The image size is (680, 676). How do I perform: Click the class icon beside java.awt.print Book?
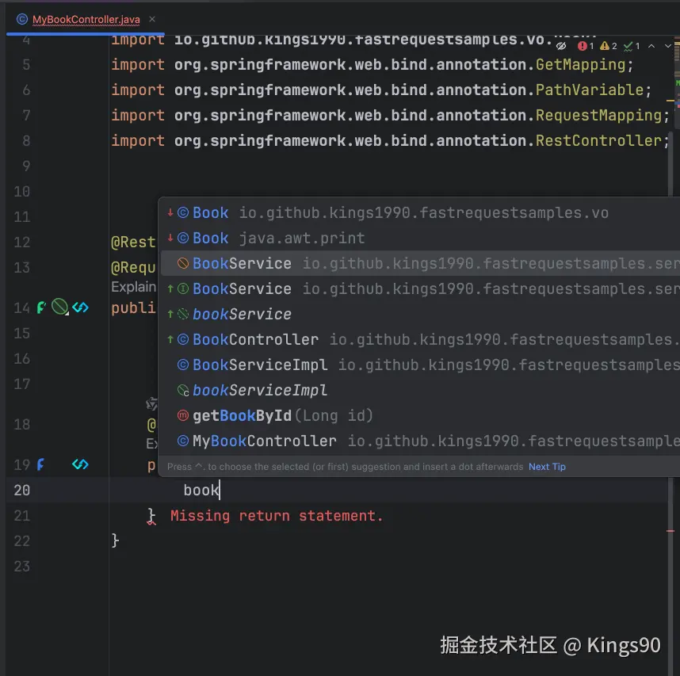point(183,238)
